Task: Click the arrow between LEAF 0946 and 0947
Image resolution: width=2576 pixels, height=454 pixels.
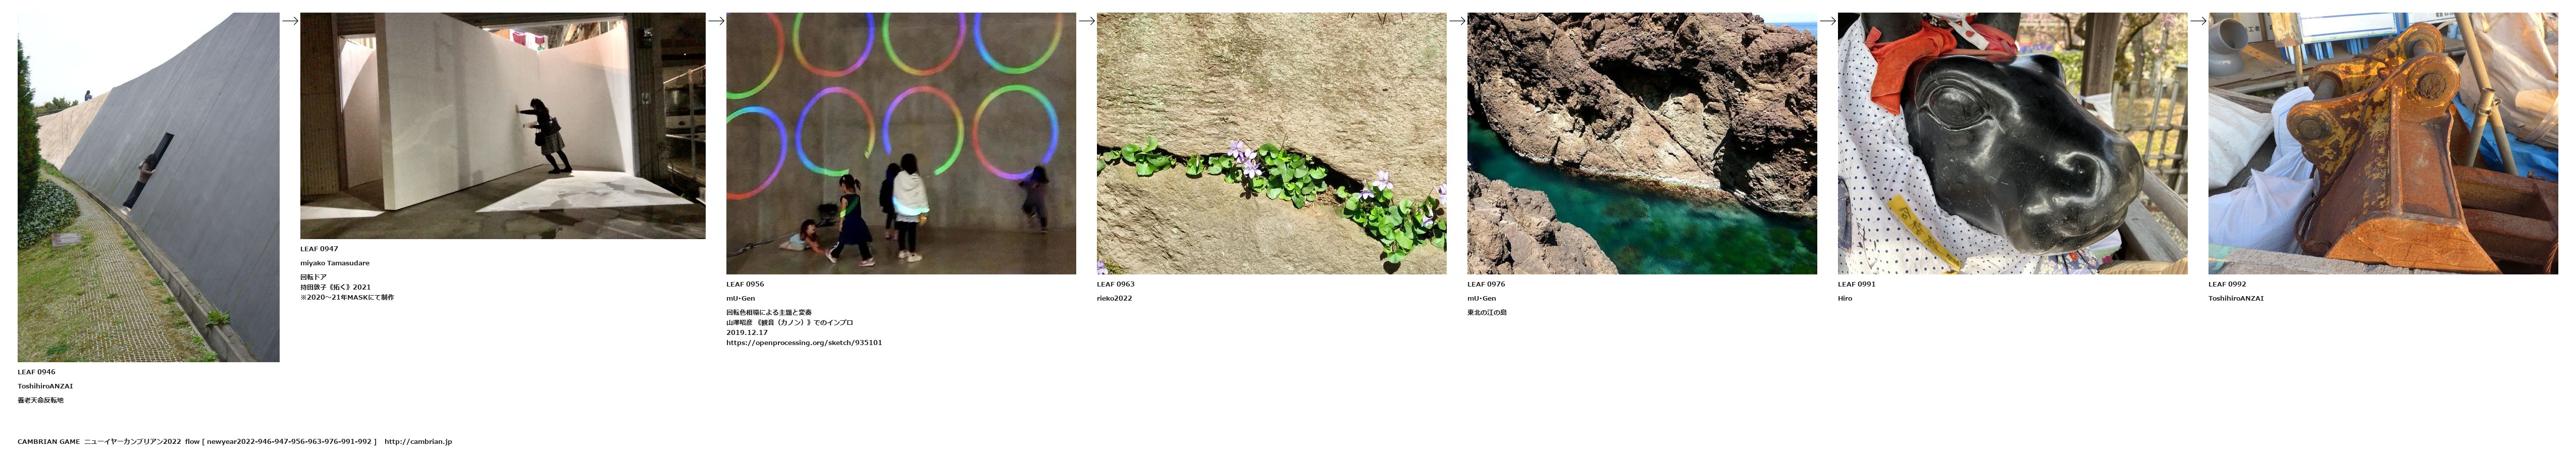Action: tap(290, 20)
